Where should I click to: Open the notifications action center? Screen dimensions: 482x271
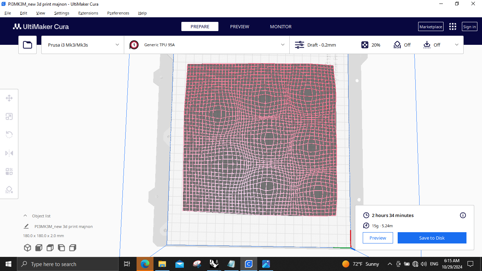(470, 264)
